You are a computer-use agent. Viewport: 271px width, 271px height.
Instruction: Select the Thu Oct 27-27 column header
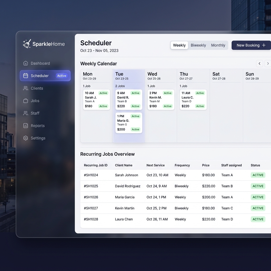[193, 76]
